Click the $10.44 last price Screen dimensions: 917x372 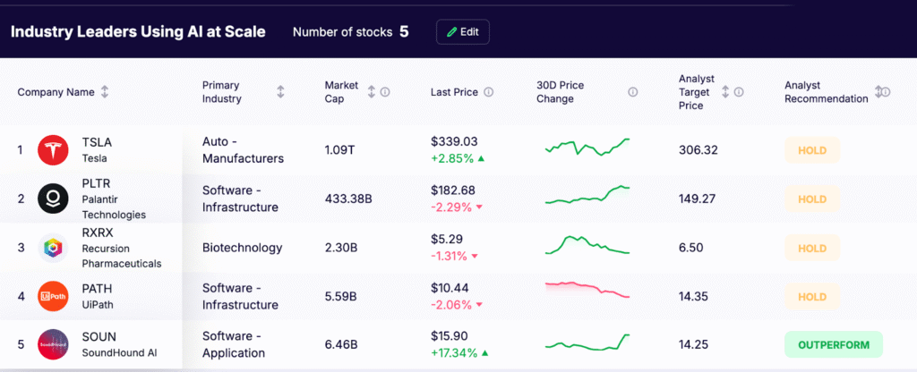(x=450, y=288)
